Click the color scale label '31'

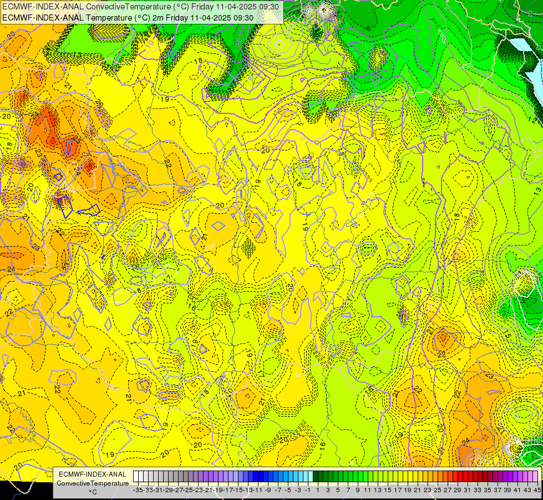point(468,491)
